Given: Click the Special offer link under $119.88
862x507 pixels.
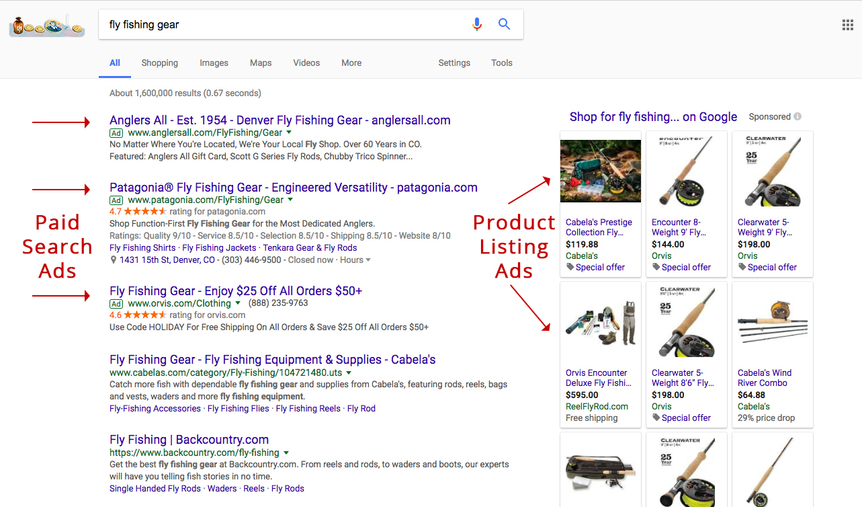Looking at the screenshot, I should pyautogui.click(x=600, y=267).
